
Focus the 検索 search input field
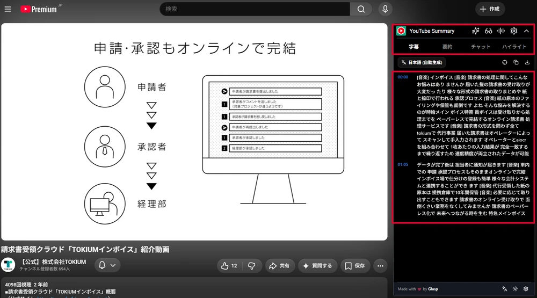(x=255, y=9)
